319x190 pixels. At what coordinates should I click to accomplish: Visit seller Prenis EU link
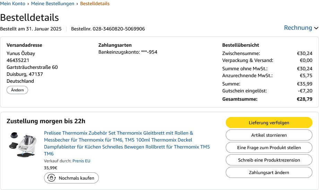(x=81, y=161)
